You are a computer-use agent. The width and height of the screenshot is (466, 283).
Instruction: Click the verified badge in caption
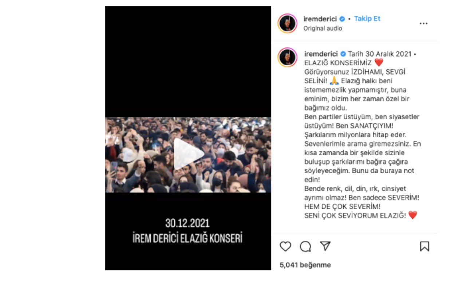pos(343,54)
